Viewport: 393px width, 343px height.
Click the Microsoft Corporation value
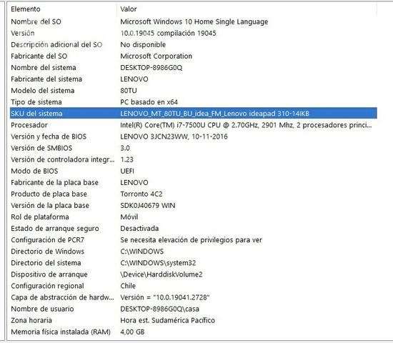coord(156,56)
